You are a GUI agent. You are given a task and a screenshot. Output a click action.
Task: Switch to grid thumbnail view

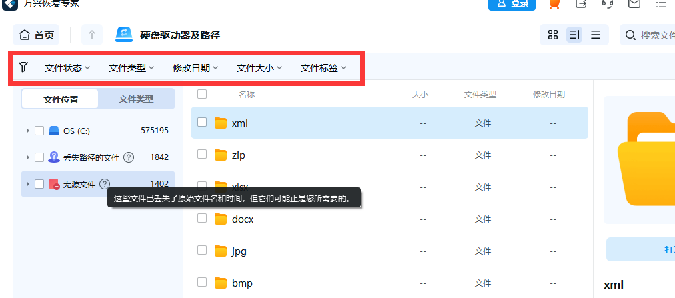pos(553,35)
